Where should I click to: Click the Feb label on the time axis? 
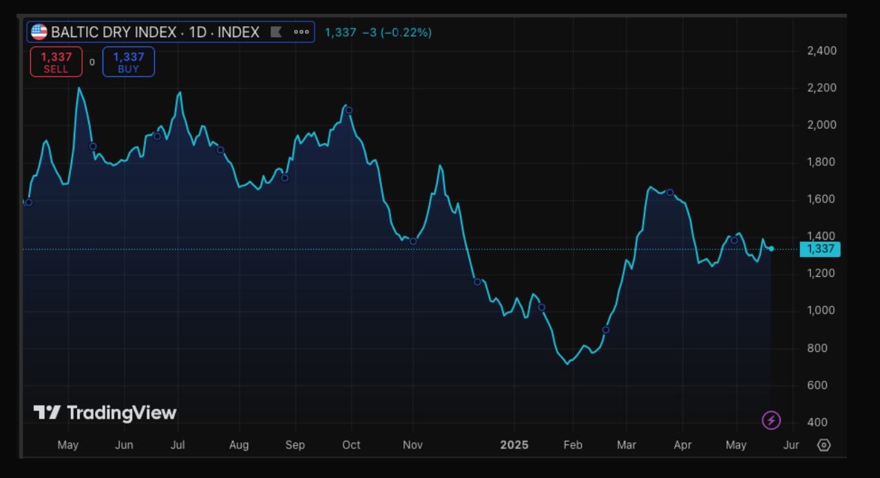[x=573, y=445]
